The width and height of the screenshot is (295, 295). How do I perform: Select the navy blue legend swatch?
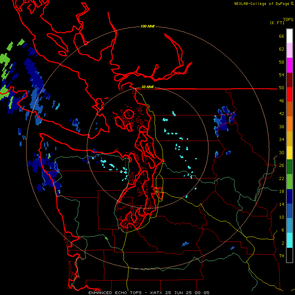(289, 196)
